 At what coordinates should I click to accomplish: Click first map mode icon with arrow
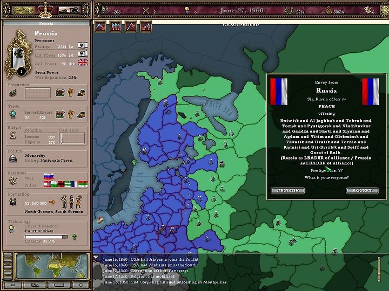coord(100,26)
